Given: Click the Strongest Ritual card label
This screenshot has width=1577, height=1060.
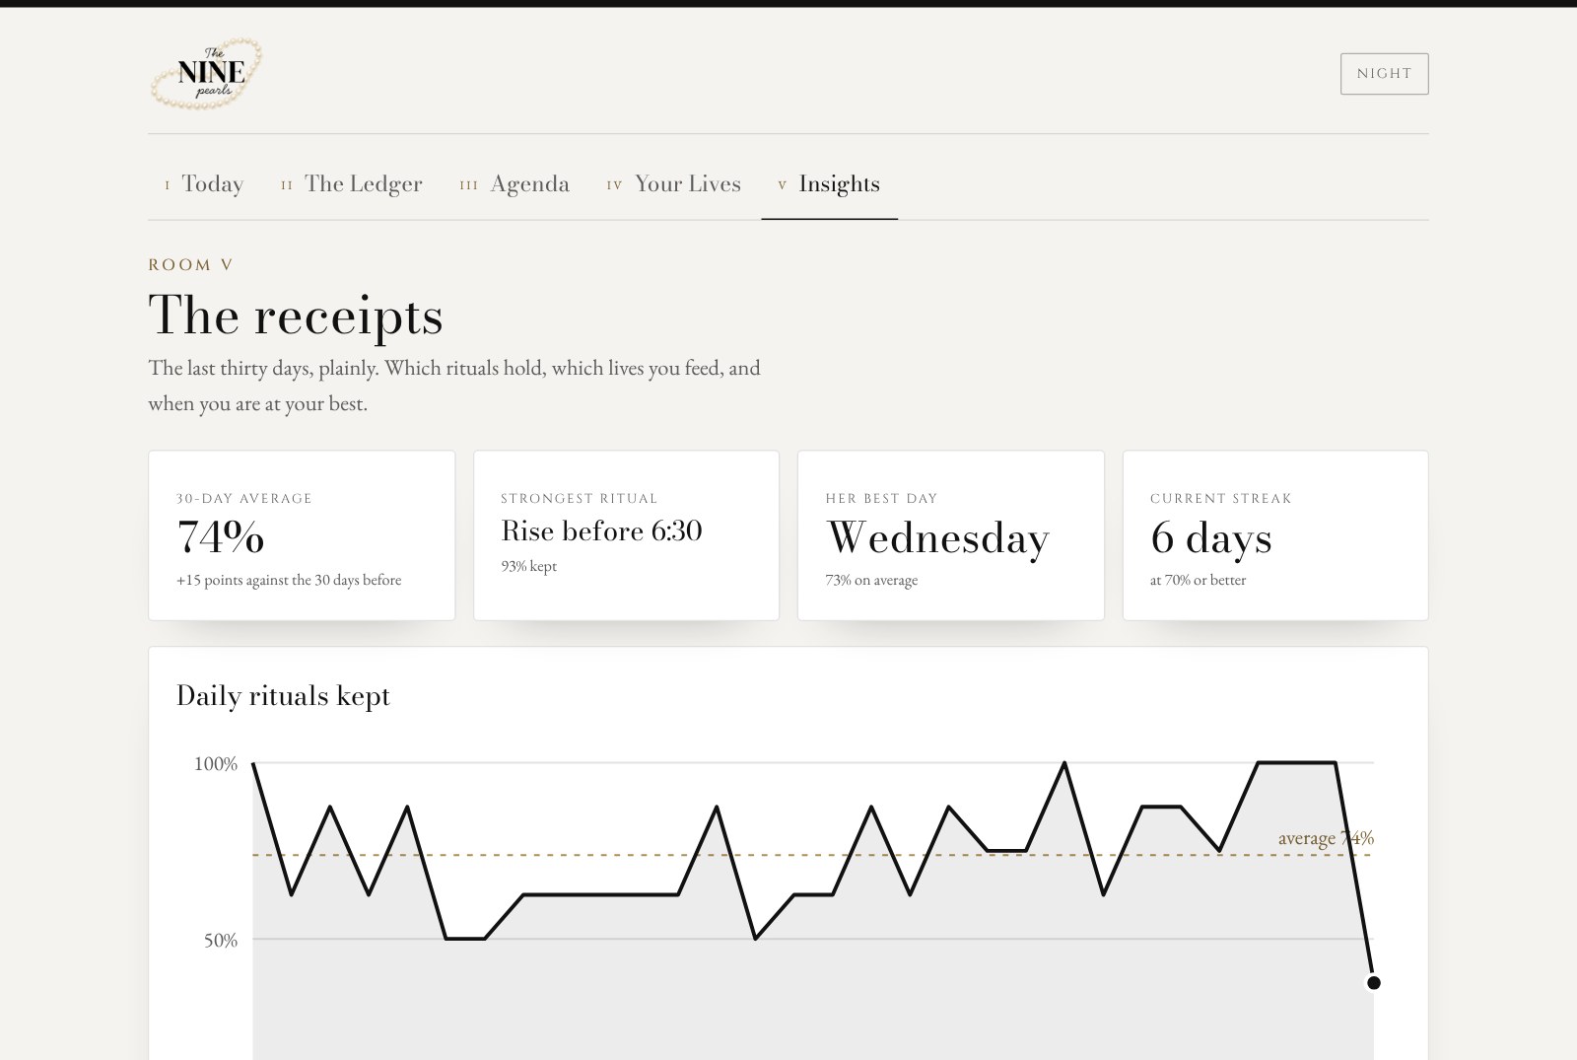Looking at the screenshot, I should tap(579, 499).
